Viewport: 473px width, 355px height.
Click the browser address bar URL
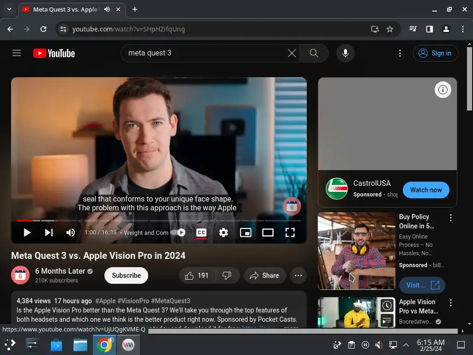128,29
